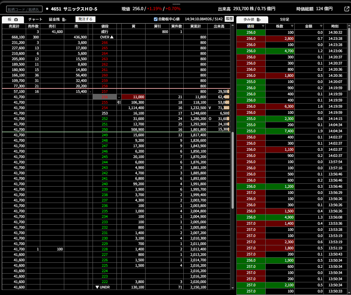Click the 成行 market order row label
The height and width of the screenshot is (295, 351).
(105, 32)
